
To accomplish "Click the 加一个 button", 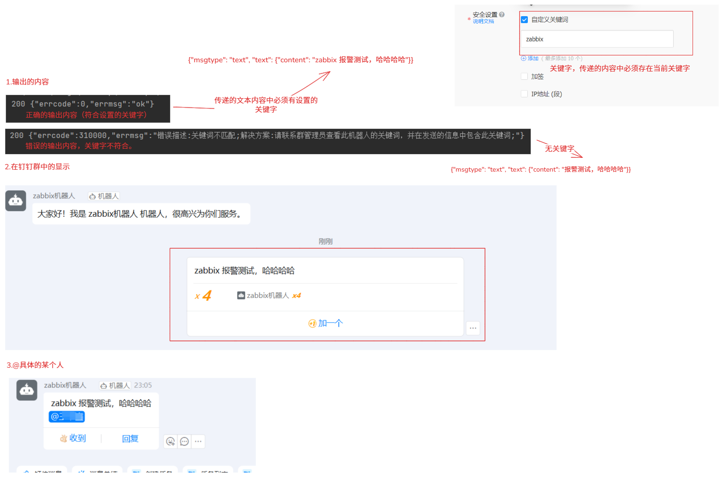I will pos(325,323).
